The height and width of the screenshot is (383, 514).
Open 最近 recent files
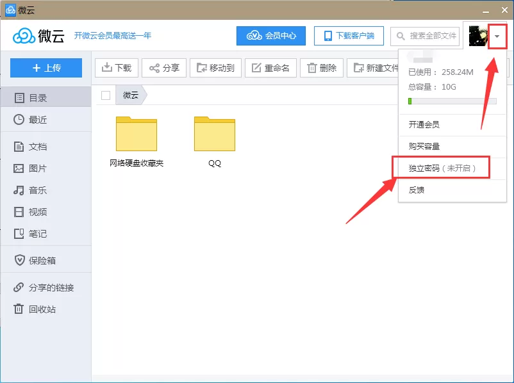click(x=46, y=120)
